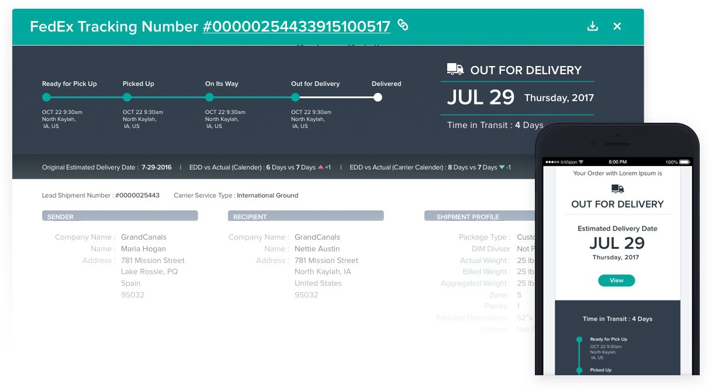Viewport: 712px width, 391px height.
Task: Click the On Its Way timeline dot
Action: click(x=210, y=98)
